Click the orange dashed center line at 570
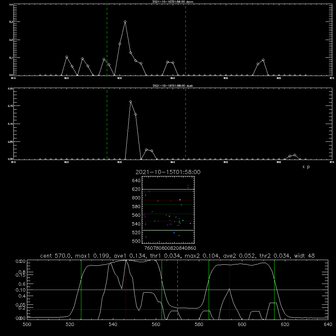336x336 pixels. point(177,290)
